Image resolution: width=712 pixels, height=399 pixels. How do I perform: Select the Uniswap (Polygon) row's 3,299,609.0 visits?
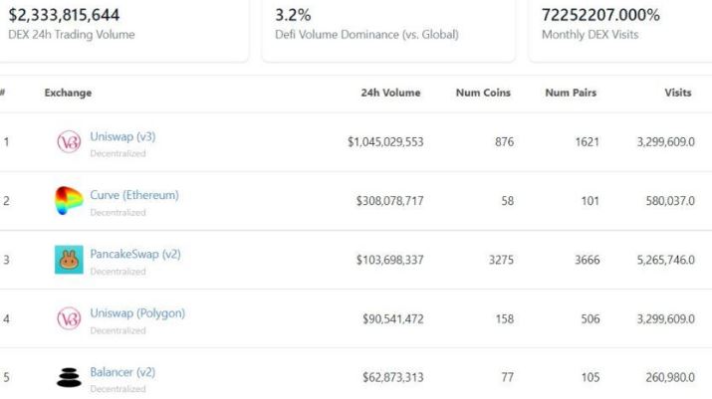[665, 318]
